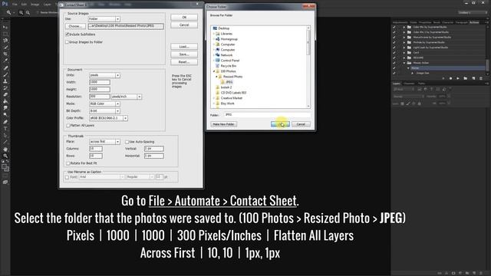Screen dimensions: 491x276
Task: Check Flatten All Layers
Action: pos(68,126)
